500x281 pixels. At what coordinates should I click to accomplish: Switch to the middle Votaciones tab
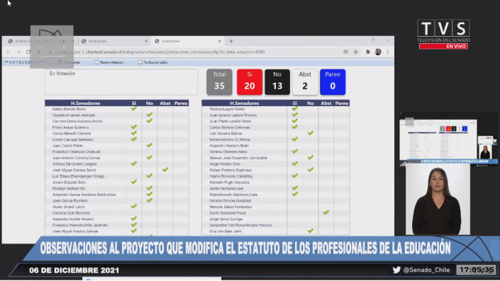pyautogui.click(x=114, y=41)
